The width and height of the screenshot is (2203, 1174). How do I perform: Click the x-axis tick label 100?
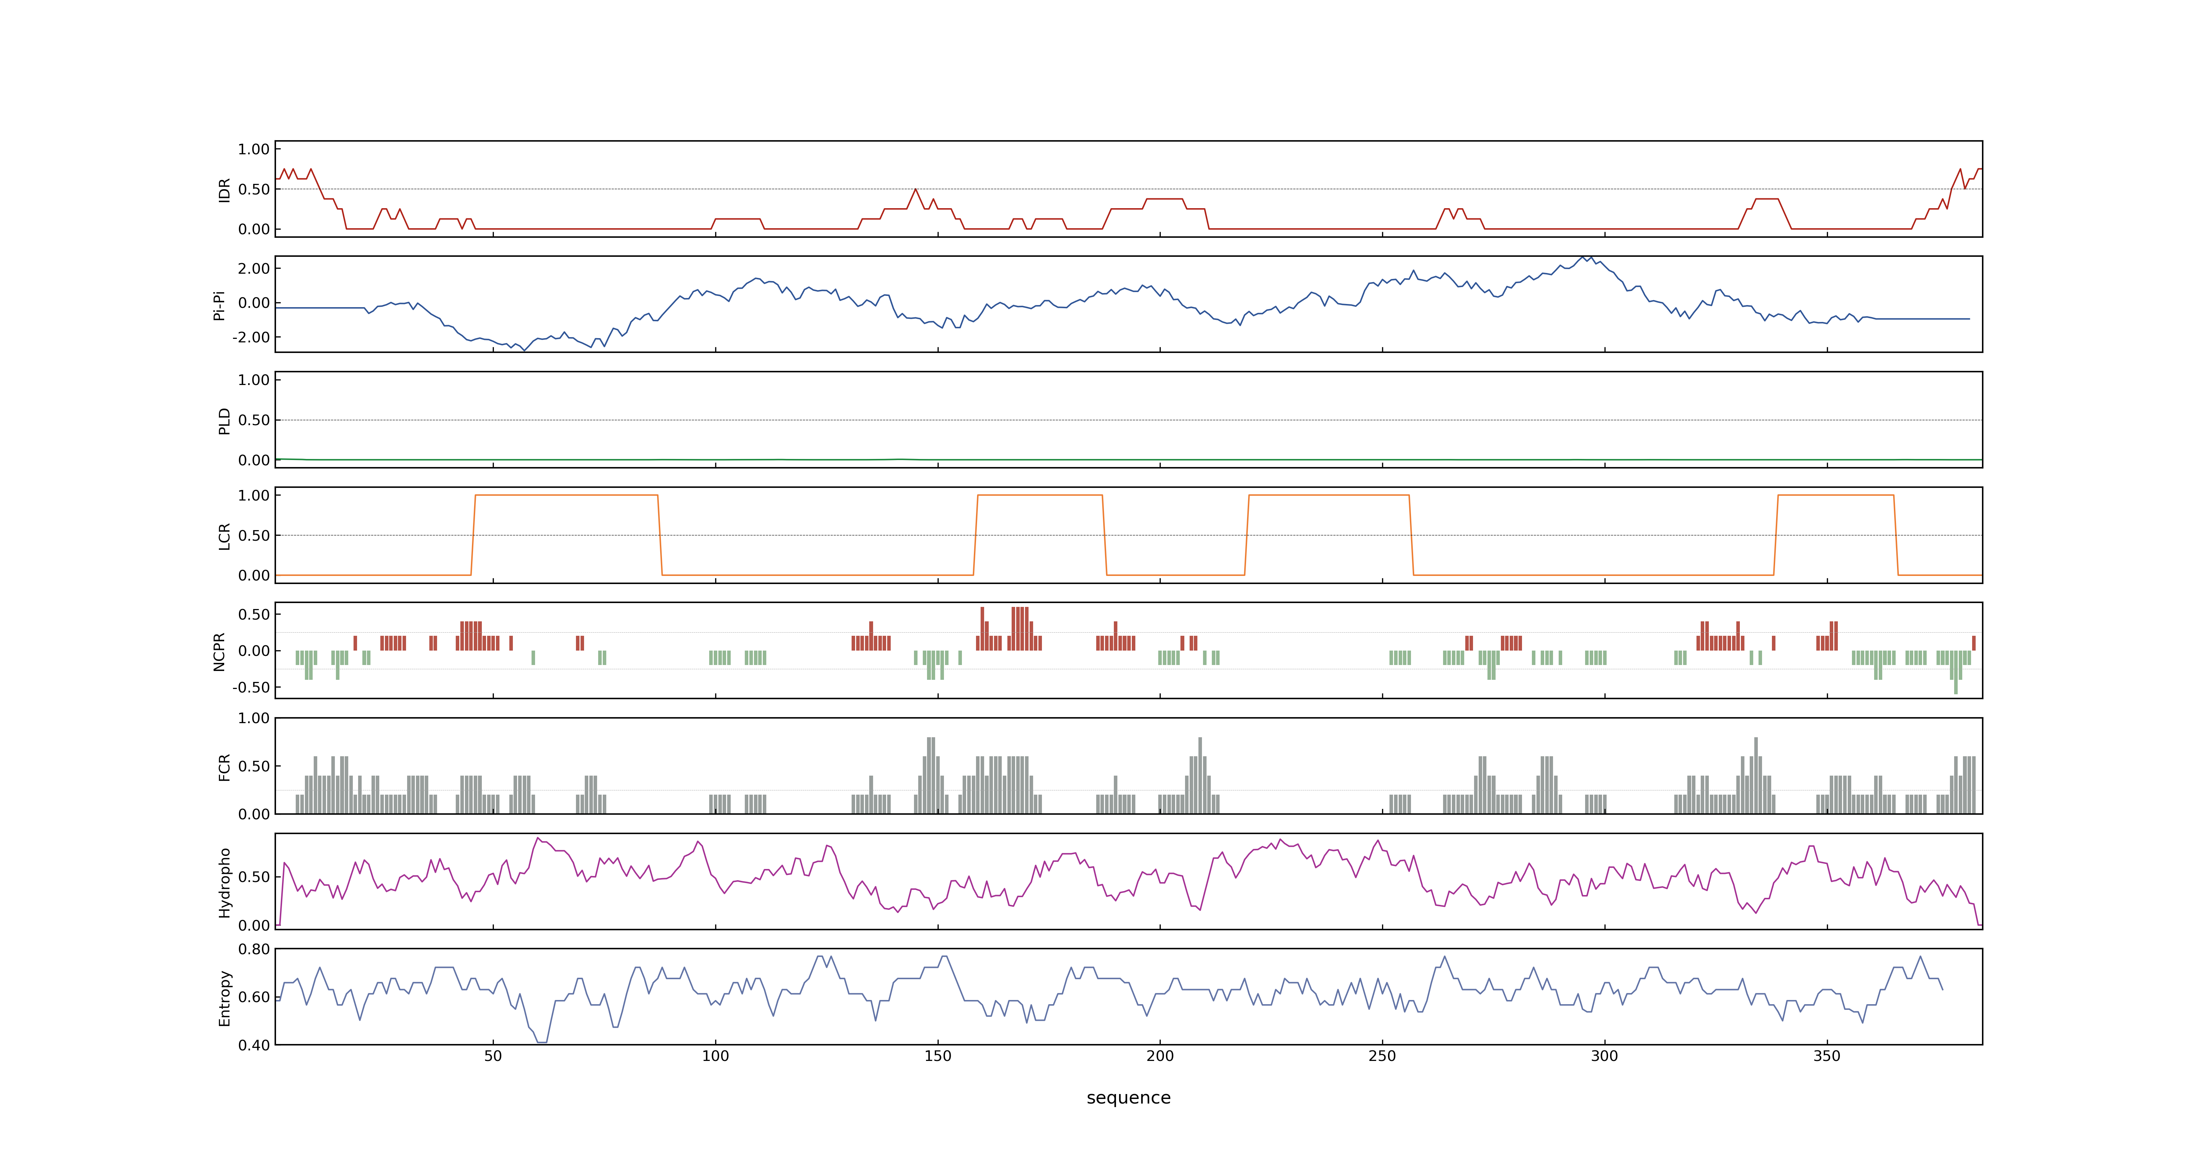click(x=716, y=1056)
